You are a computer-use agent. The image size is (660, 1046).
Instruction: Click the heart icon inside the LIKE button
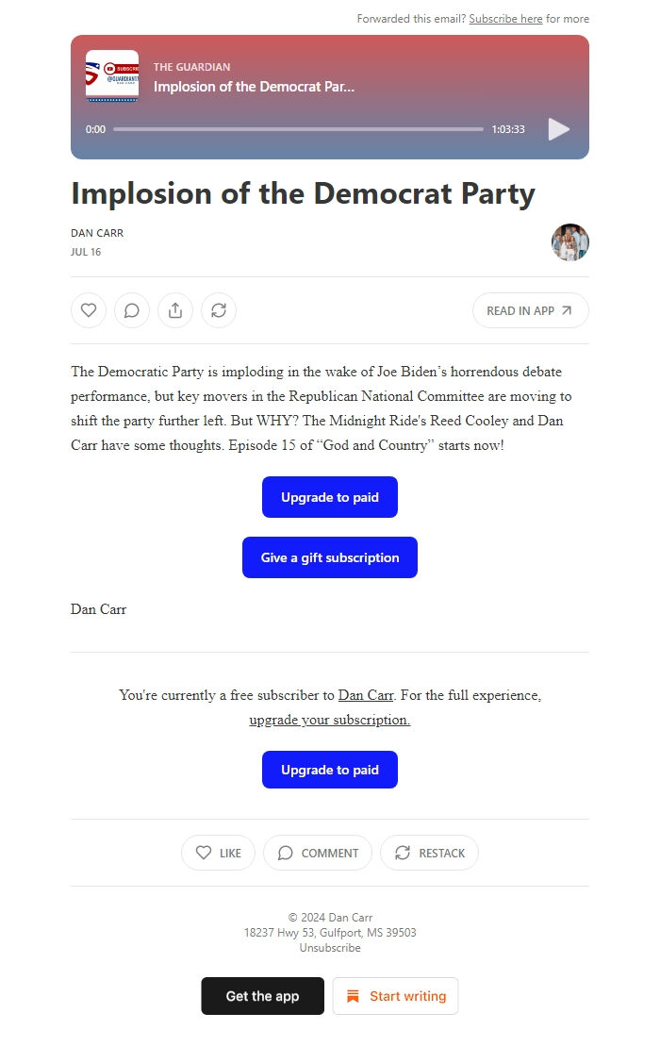pos(203,853)
